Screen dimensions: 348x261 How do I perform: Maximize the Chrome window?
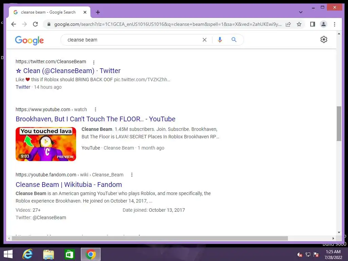coord(323,7)
